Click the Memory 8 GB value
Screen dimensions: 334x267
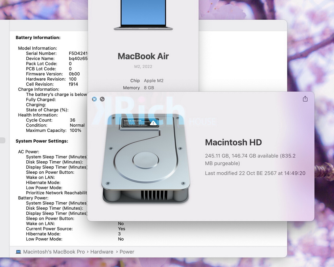pos(149,88)
